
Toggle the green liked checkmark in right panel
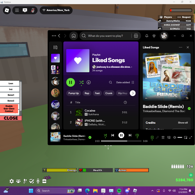tap(189, 108)
